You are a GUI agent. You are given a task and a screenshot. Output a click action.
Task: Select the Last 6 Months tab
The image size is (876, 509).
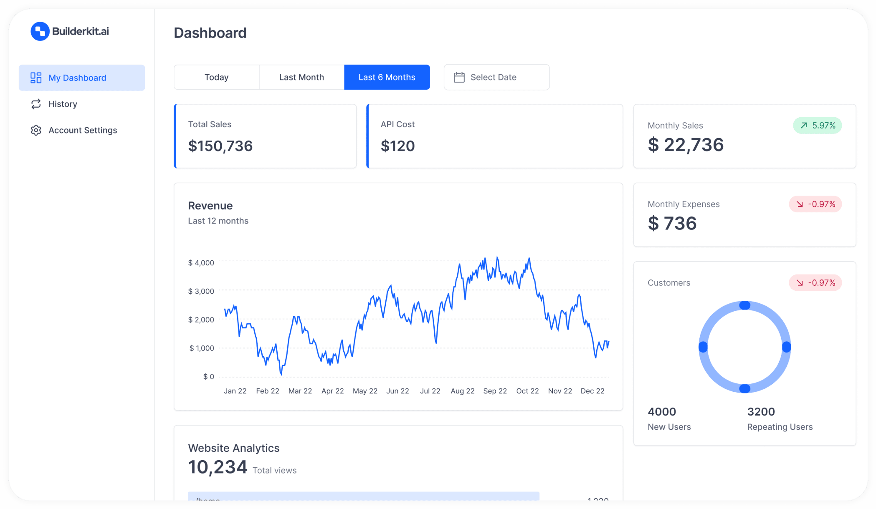[387, 77]
